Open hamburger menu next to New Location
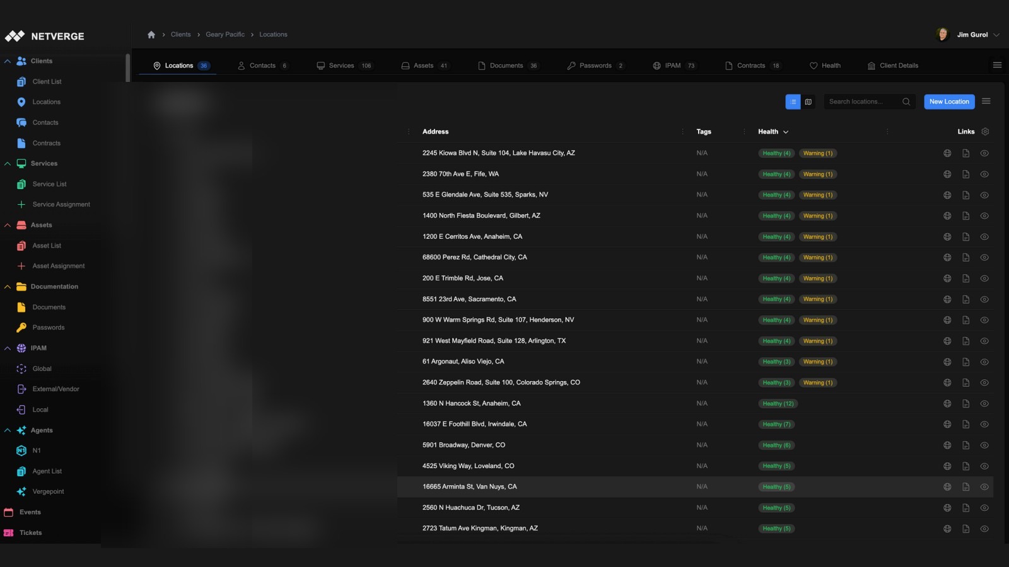1009x567 pixels. point(986,101)
